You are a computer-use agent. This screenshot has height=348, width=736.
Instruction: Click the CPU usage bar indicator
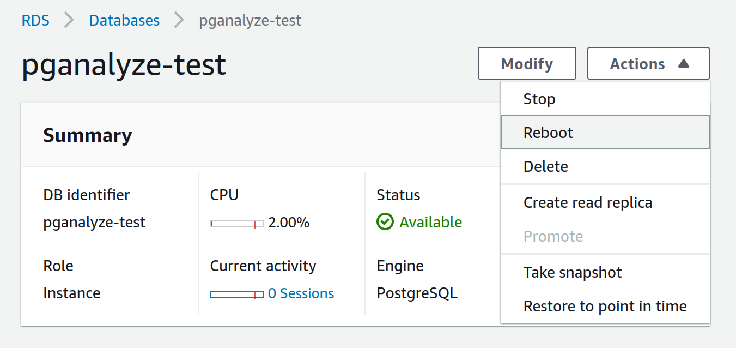pos(237,223)
